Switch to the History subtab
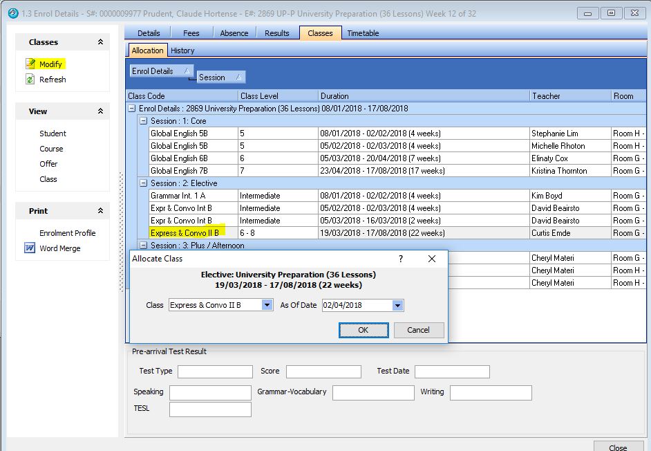The image size is (651, 451). [182, 50]
